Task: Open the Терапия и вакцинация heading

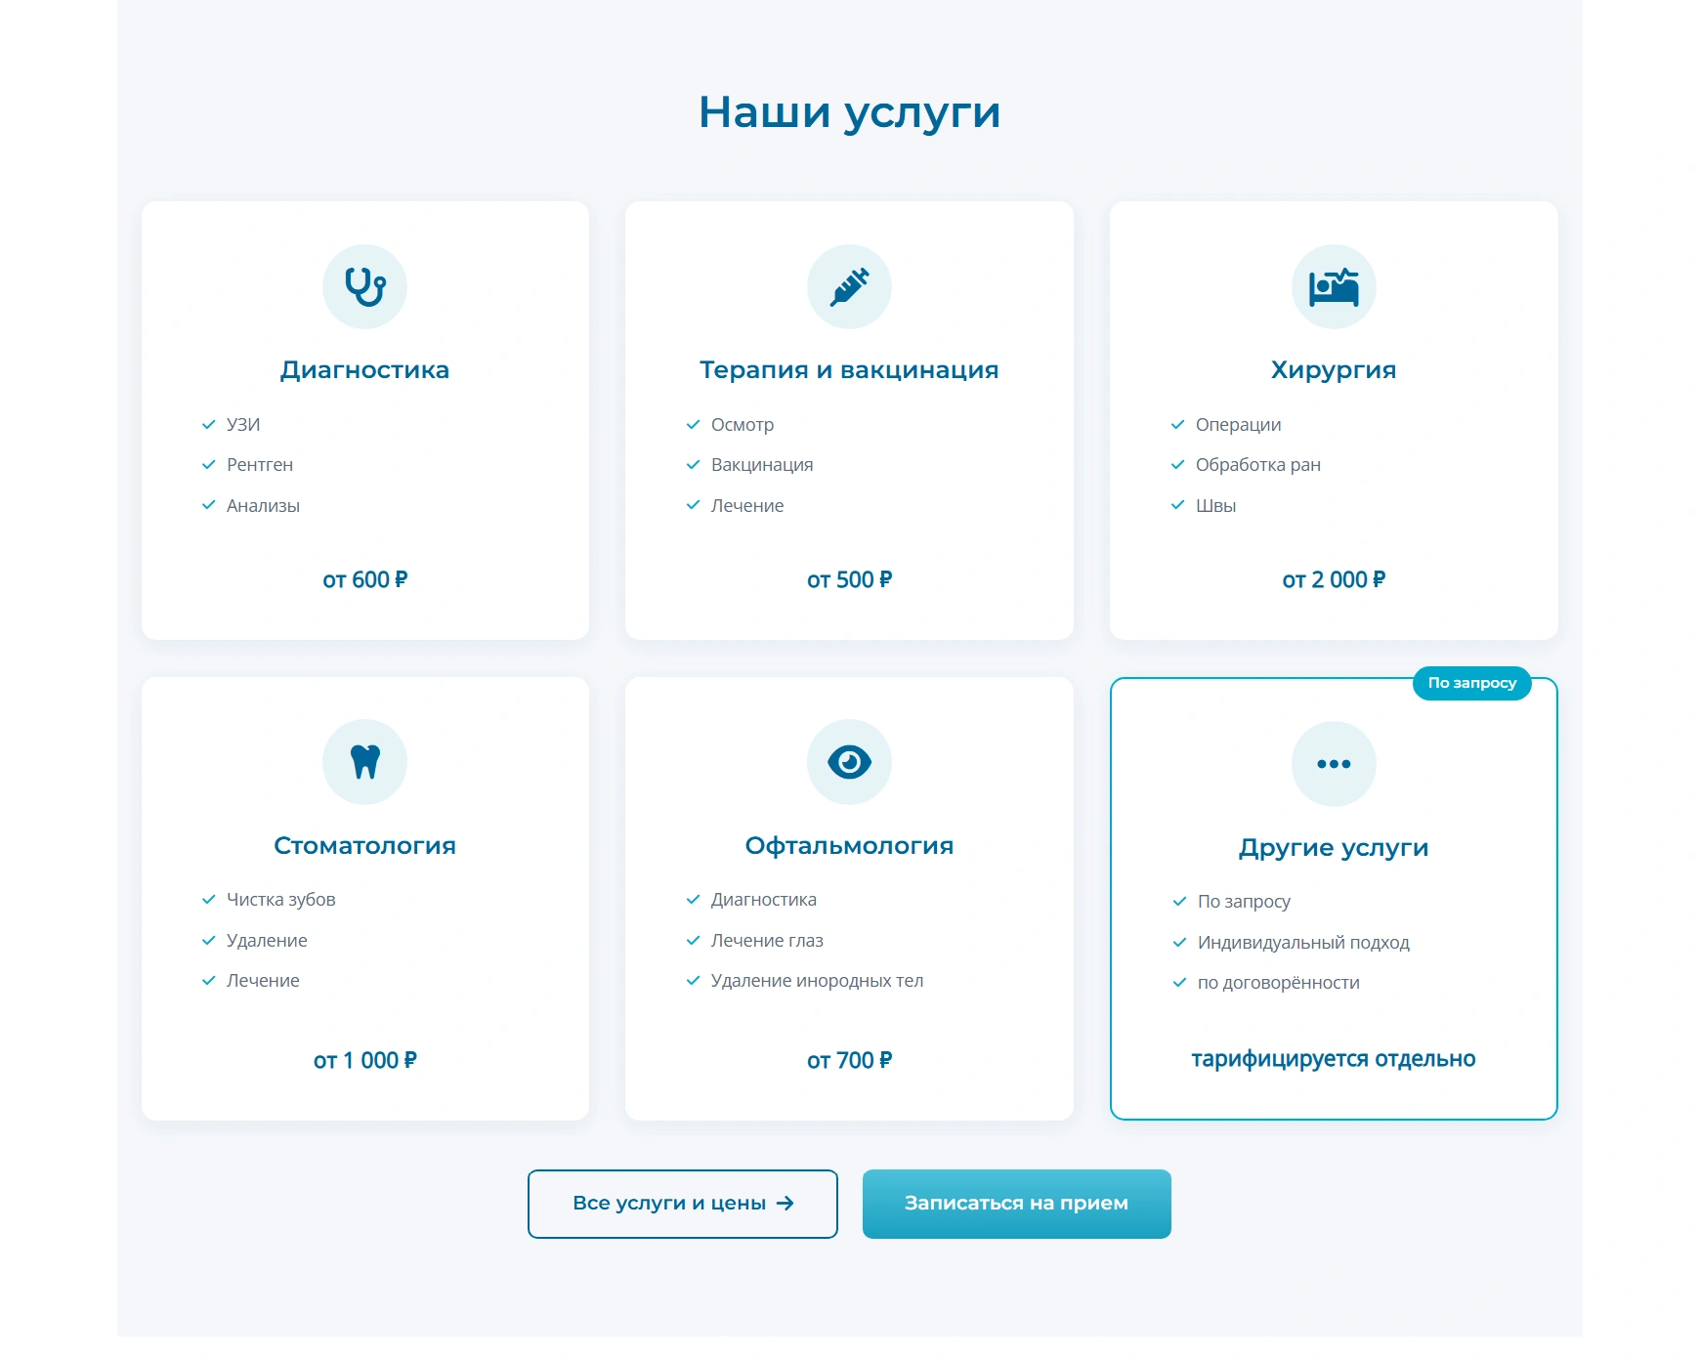Action: (x=849, y=370)
